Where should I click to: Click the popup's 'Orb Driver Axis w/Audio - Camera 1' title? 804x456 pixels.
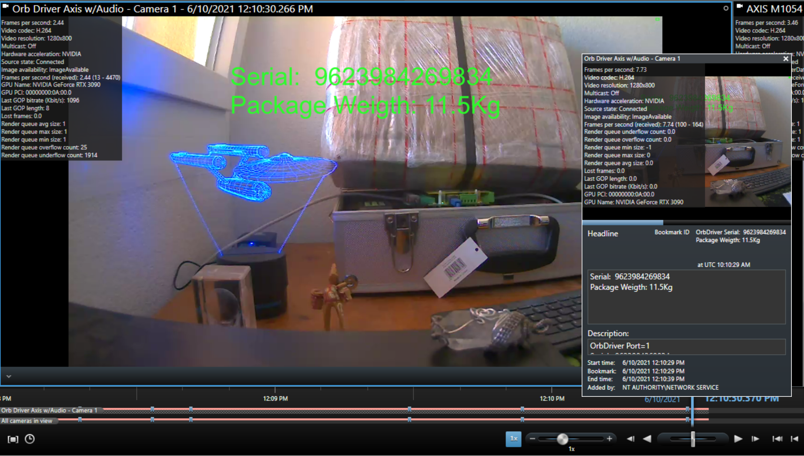tap(632, 58)
